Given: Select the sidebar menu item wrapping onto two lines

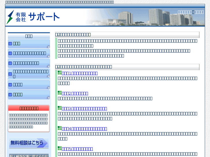Looking at the screenshot, I should tap(29, 74).
